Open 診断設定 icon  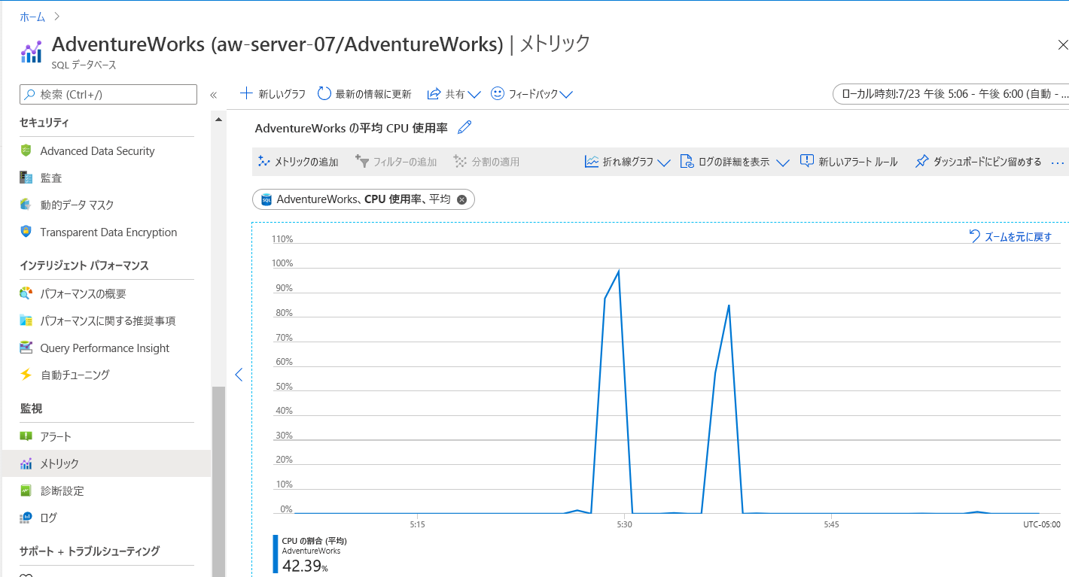pyautogui.click(x=26, y=490)
